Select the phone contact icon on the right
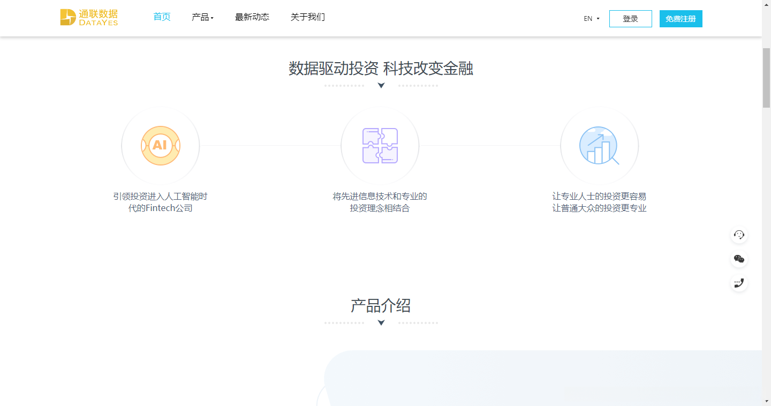The width and height of the screenshot is (771, 406). pyautogui.click(x=739, y=282)
